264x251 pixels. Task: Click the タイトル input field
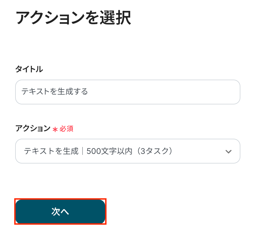tap(127, 92)
